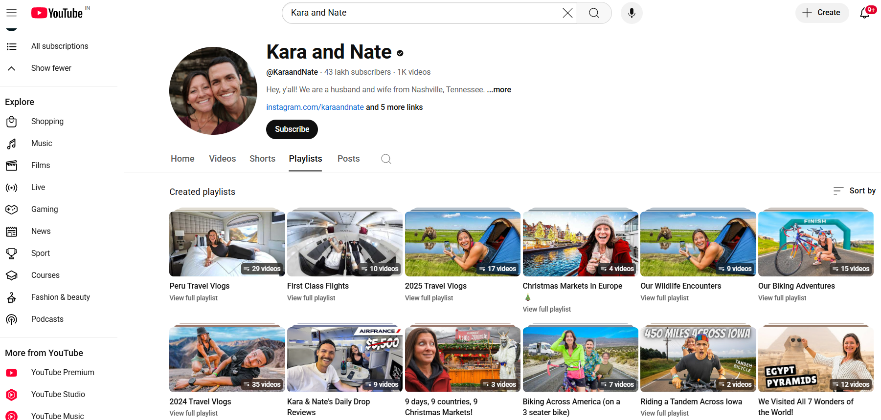Screen dimensions: 881x420
Task: Open 9 countries Christmas Markets thumbnail
Action: 463,359
